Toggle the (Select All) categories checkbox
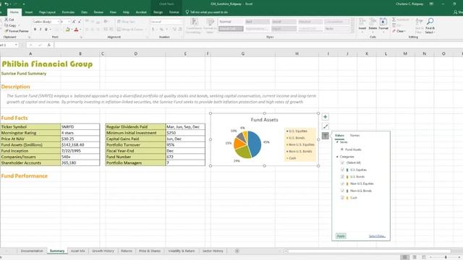 pos(342,162)
